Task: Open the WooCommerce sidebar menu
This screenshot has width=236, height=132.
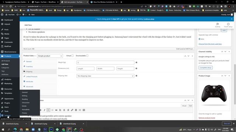Action: coord(10,52)
